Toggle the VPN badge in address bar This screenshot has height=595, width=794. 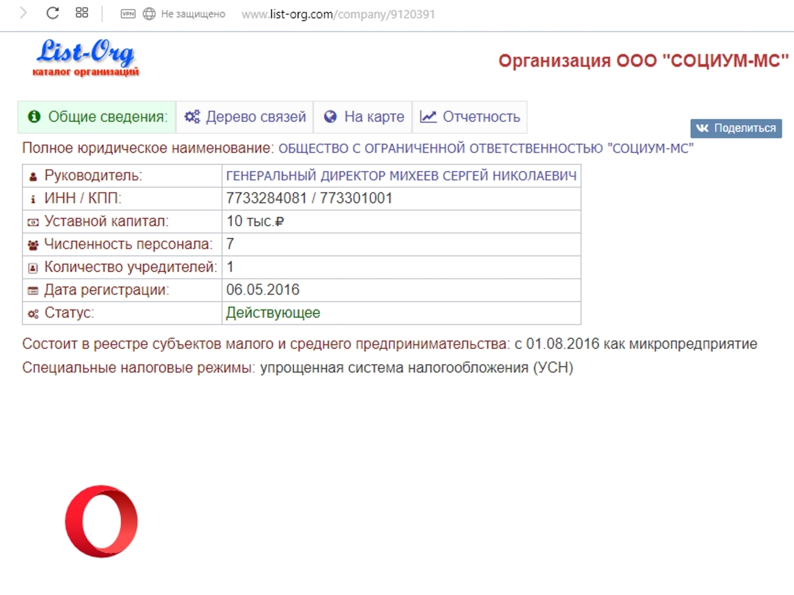(x=128, y=13)
